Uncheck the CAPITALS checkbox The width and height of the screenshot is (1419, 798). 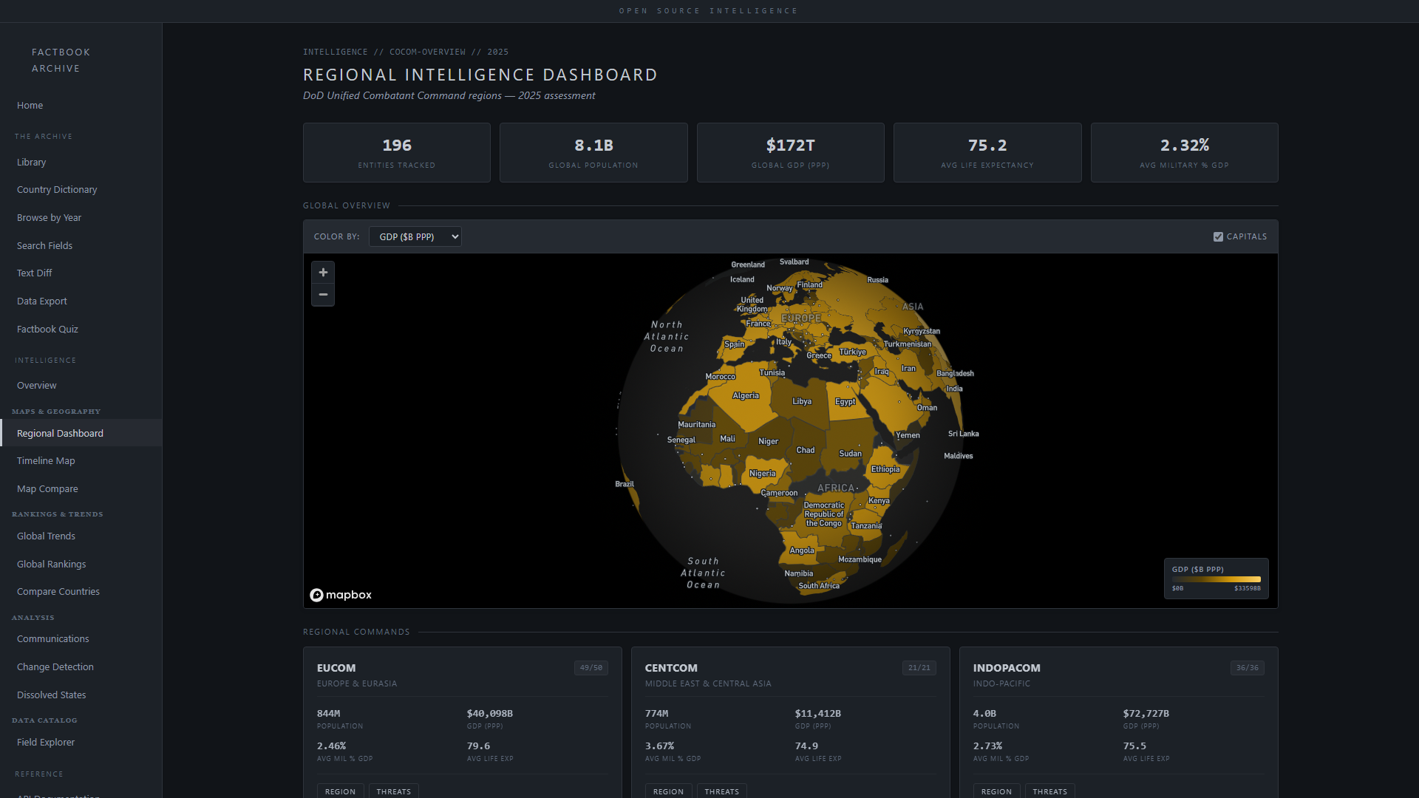pyautogui.click(x=1218, y=236)
